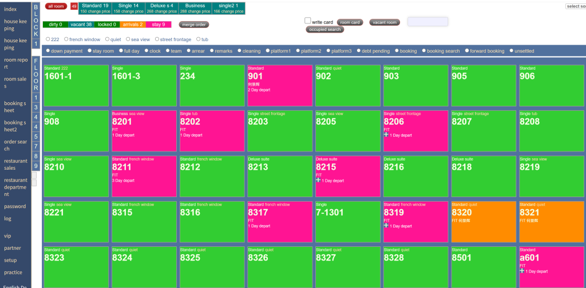Viewport: 586px width, 288px height.
Task: Go to floor 7 in the floor list
Action: tap(35, 146)
